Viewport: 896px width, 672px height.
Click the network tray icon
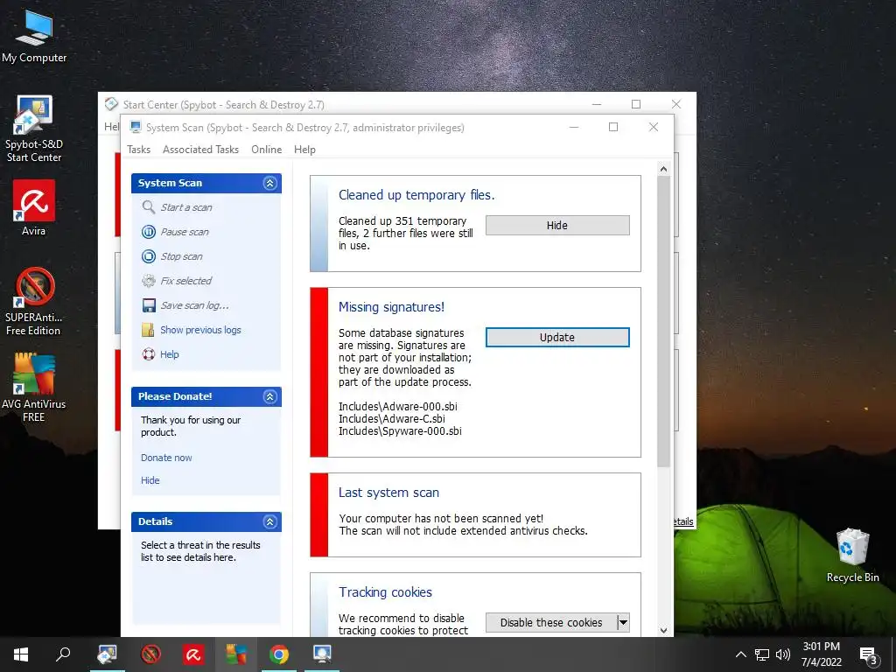(x=762, y=654)
